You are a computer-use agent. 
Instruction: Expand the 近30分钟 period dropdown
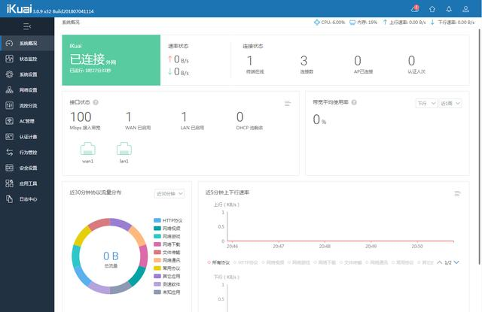click(169, 193)
